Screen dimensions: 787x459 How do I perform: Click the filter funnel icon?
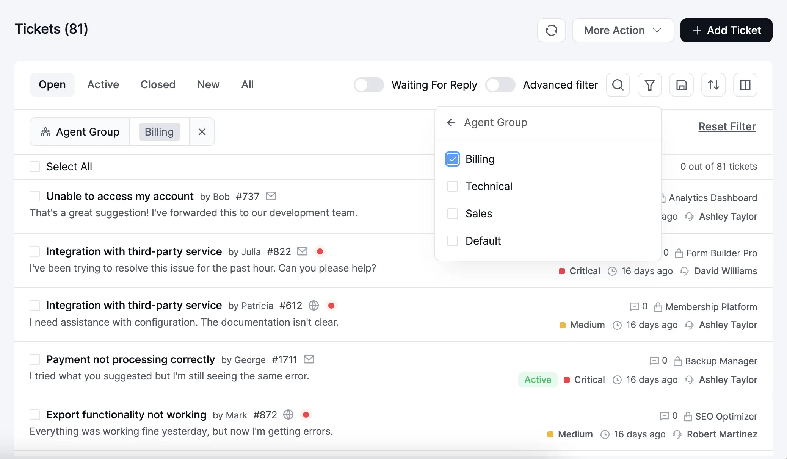pos(649,85)
